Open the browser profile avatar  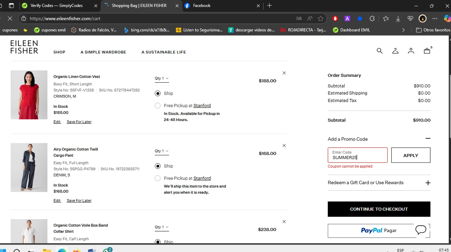[x=422, y=19]
